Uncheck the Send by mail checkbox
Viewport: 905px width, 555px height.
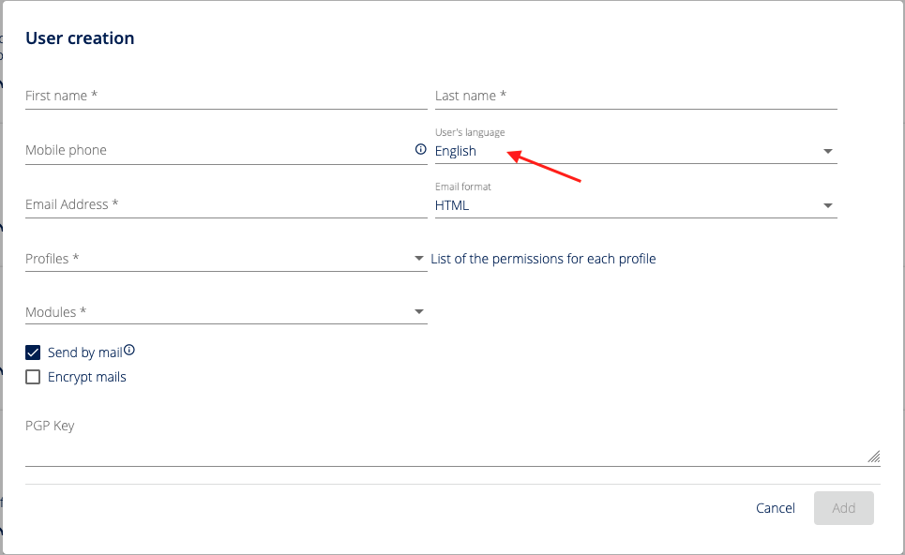coord(33,352)
